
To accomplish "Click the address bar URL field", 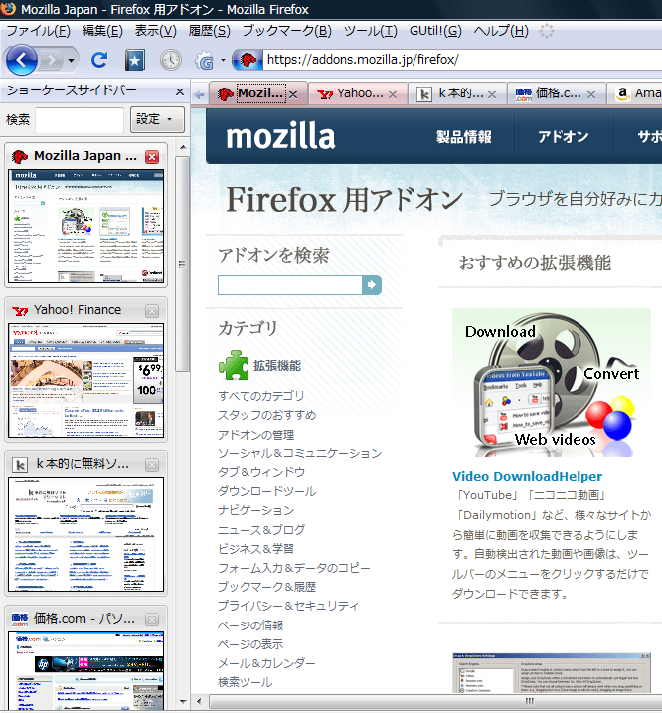I will (462, 60).
